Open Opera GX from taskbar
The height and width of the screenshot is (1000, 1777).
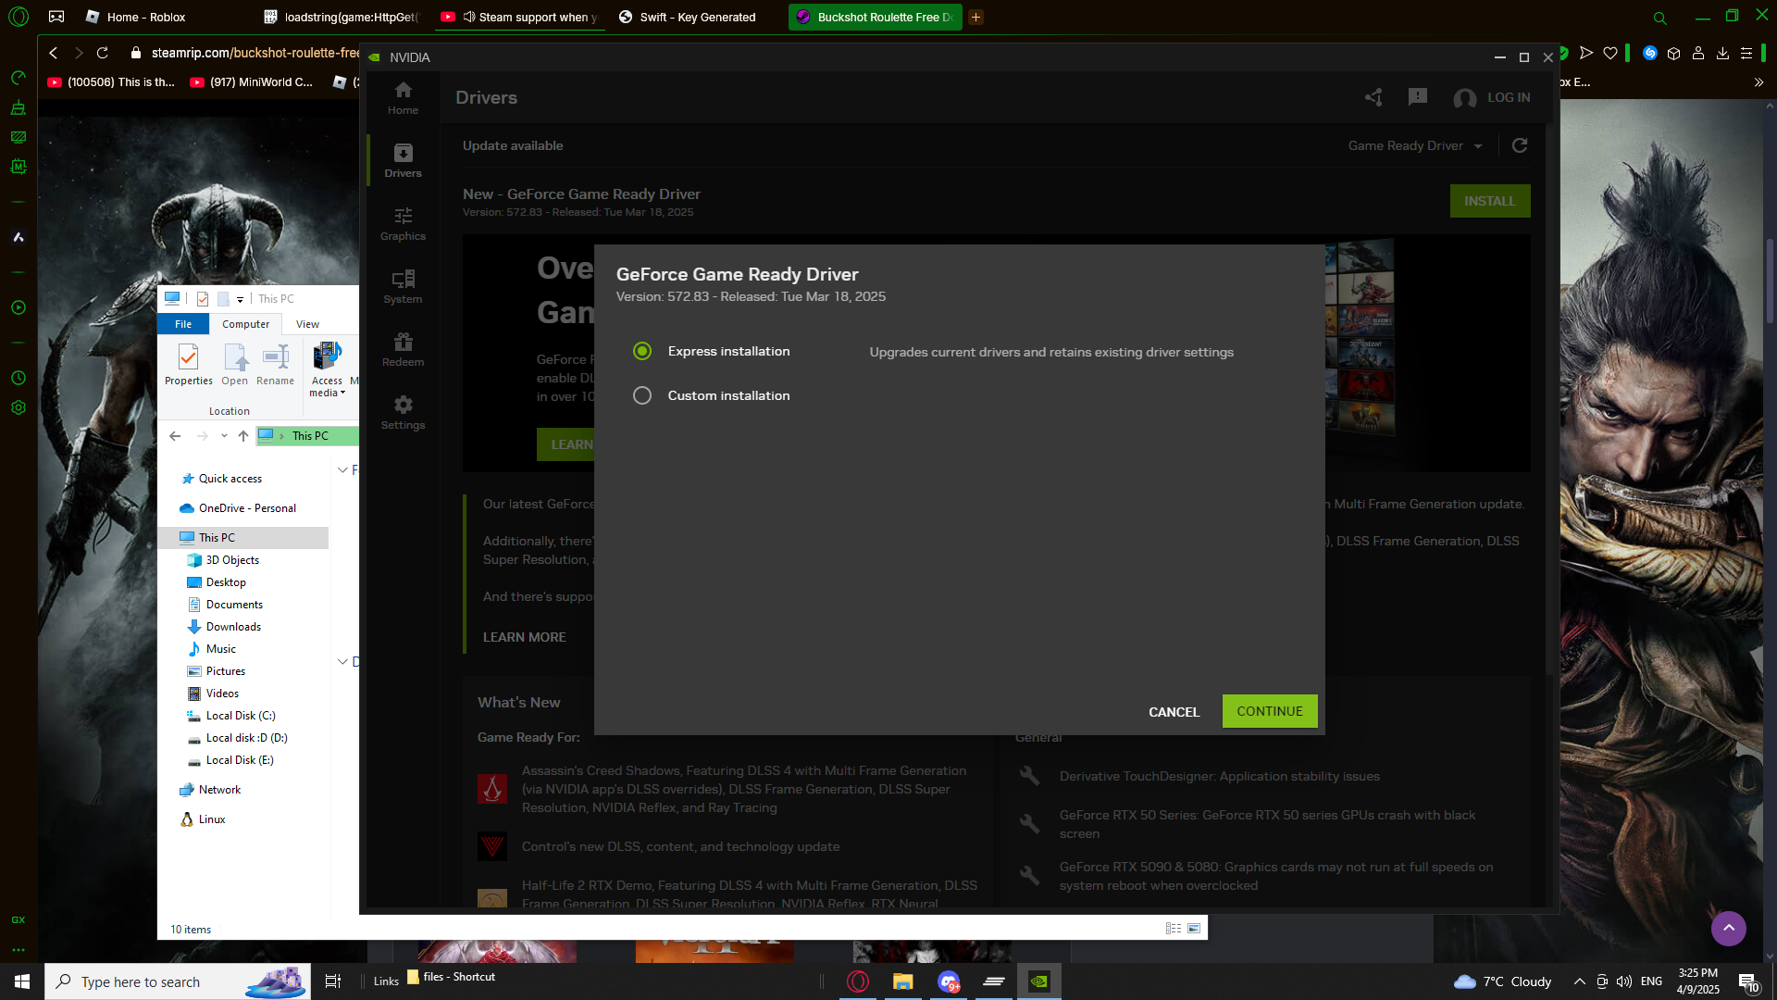tap(858, 981)
